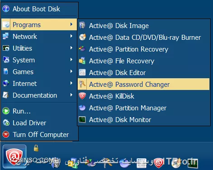Click the padlock icon above the taskbar
The image size is (213, 170).
(36, 148)
